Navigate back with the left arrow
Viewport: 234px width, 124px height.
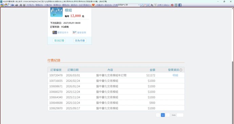tap(13, 5)
